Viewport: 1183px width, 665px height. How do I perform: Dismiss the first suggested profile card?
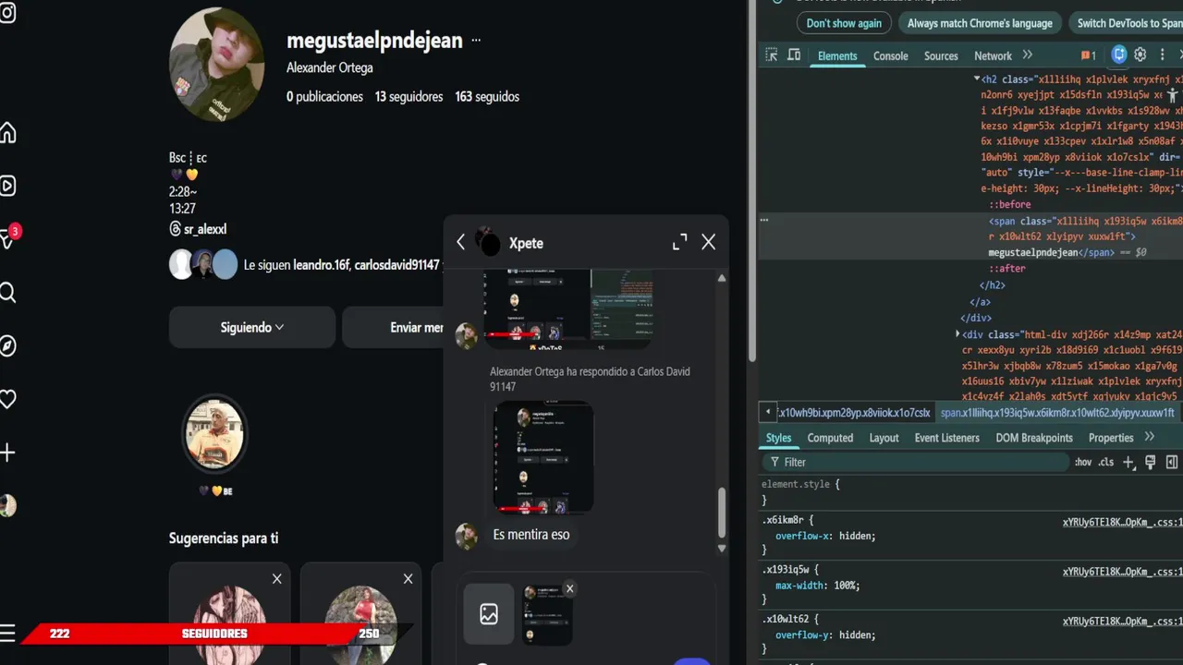point(276,579)
